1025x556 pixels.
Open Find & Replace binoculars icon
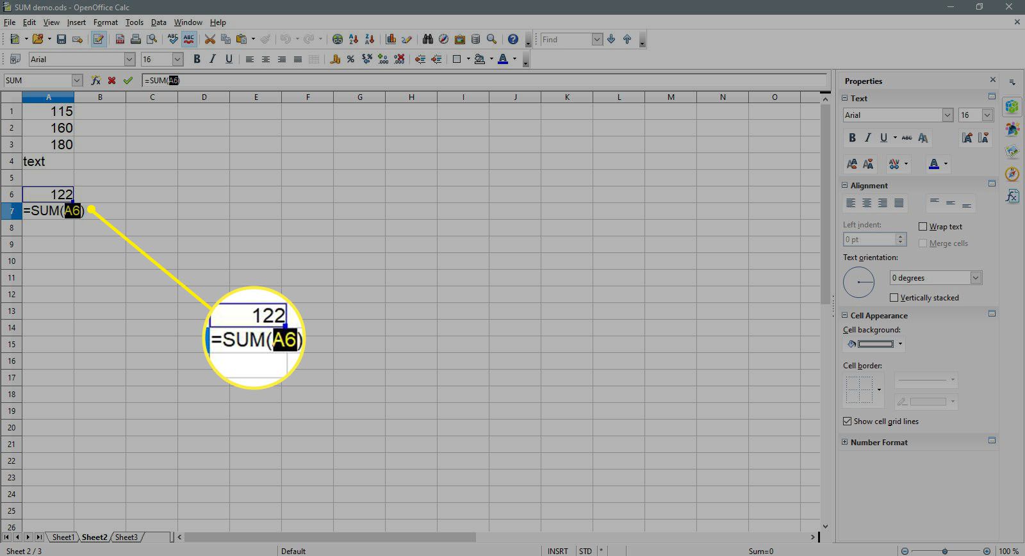click(x=428, y=40)
